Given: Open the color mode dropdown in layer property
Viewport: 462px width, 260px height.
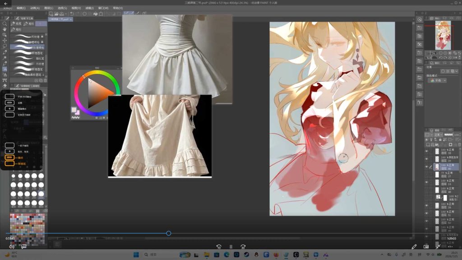Looking at the screenshot, I should tap(438, 80).
